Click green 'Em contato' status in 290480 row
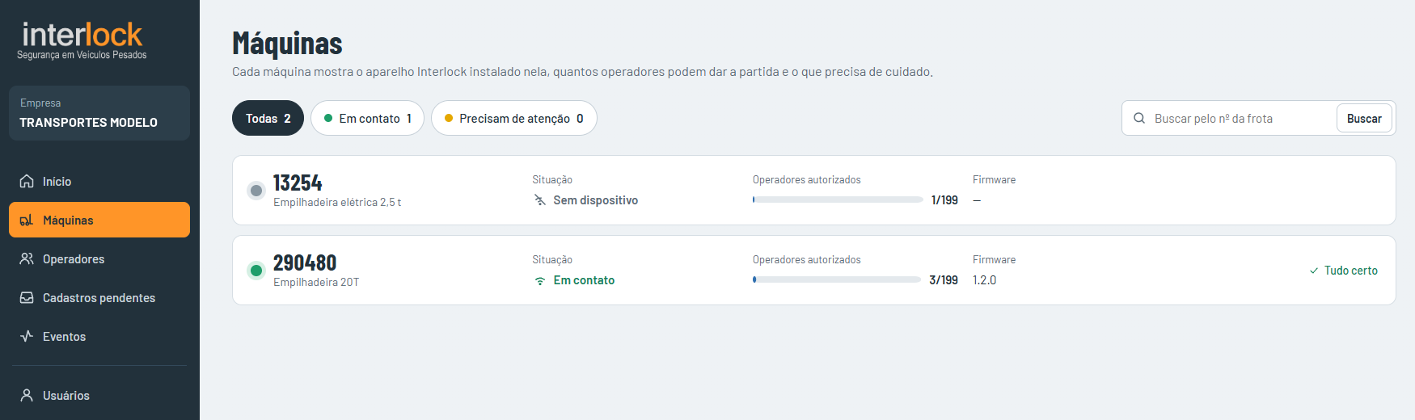 coord(584,280)
